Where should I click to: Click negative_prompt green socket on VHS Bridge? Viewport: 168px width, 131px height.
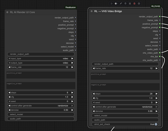[x=160, y=27]
